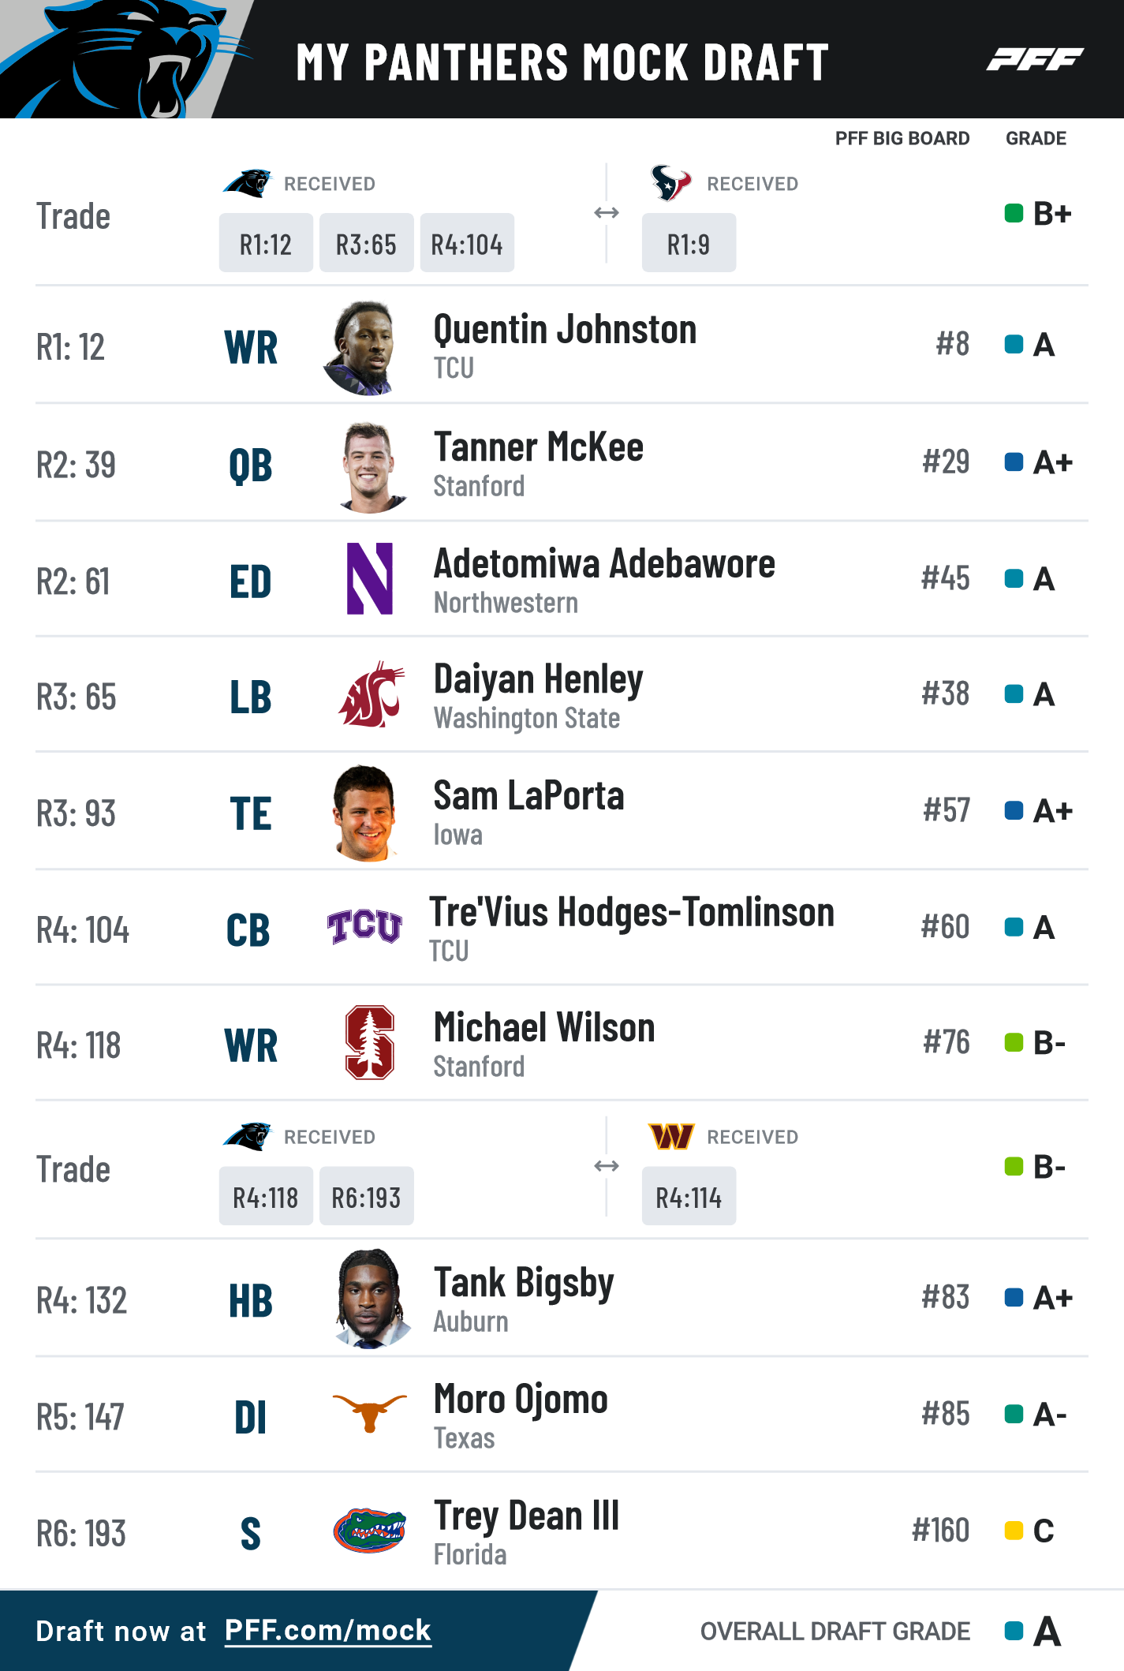Click the Northwestern N logo
This screenshot has height=1671, width=1124.
[x=370, y=578]
